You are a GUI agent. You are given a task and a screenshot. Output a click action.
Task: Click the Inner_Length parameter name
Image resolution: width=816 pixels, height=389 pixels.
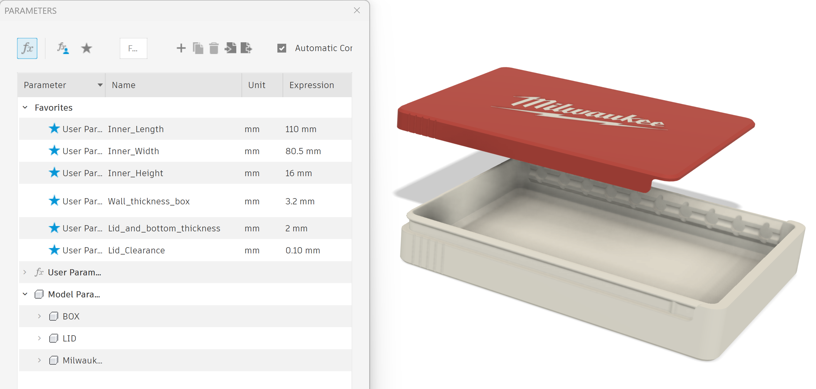(136, 129)
